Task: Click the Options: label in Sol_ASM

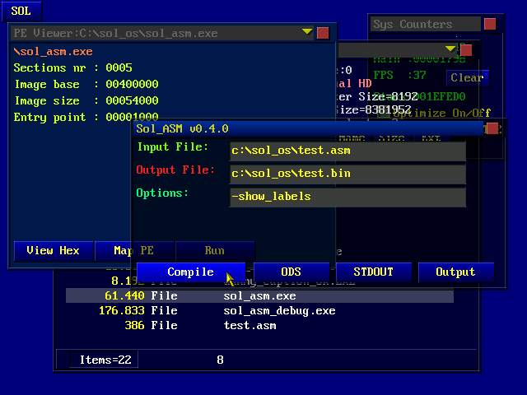Action: coord(162,193)
